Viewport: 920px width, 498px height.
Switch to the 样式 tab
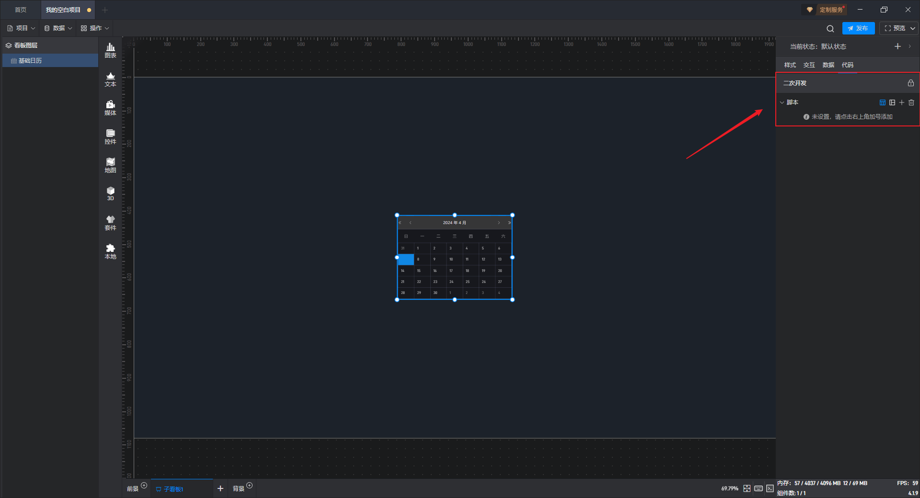[790, 65]
